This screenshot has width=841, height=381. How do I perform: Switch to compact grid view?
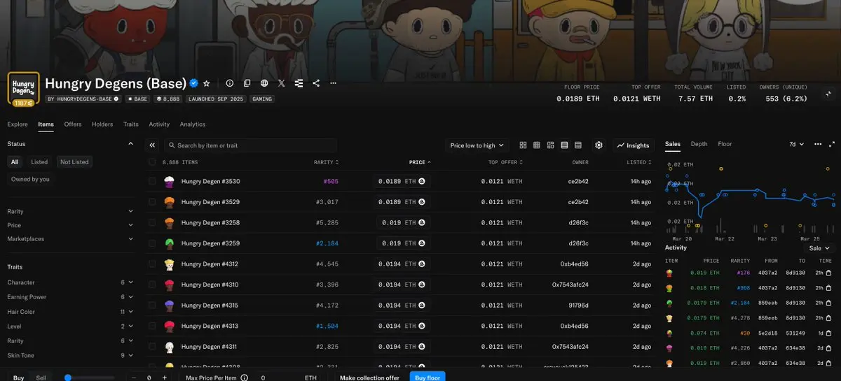coord(537,145)
